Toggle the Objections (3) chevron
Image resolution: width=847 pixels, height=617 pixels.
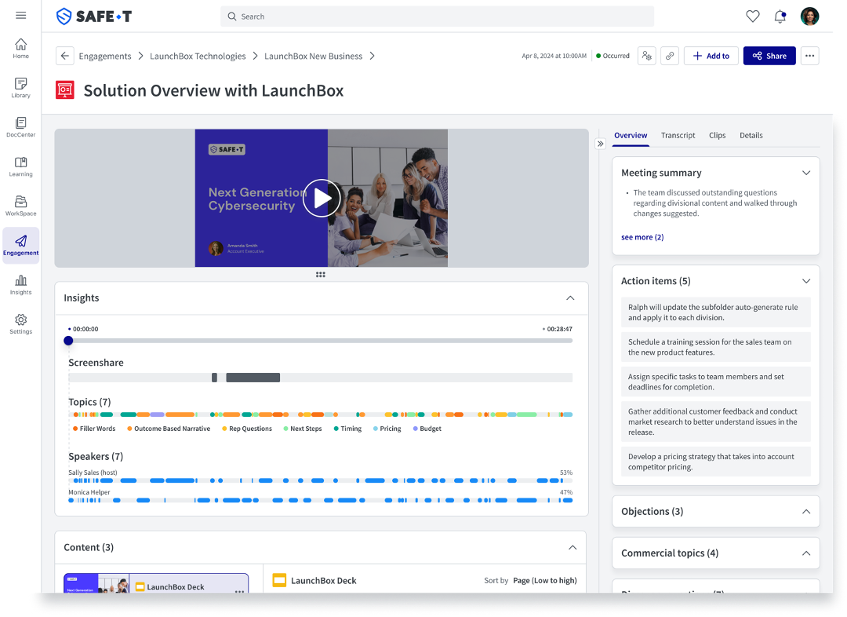tap(806, 512)
